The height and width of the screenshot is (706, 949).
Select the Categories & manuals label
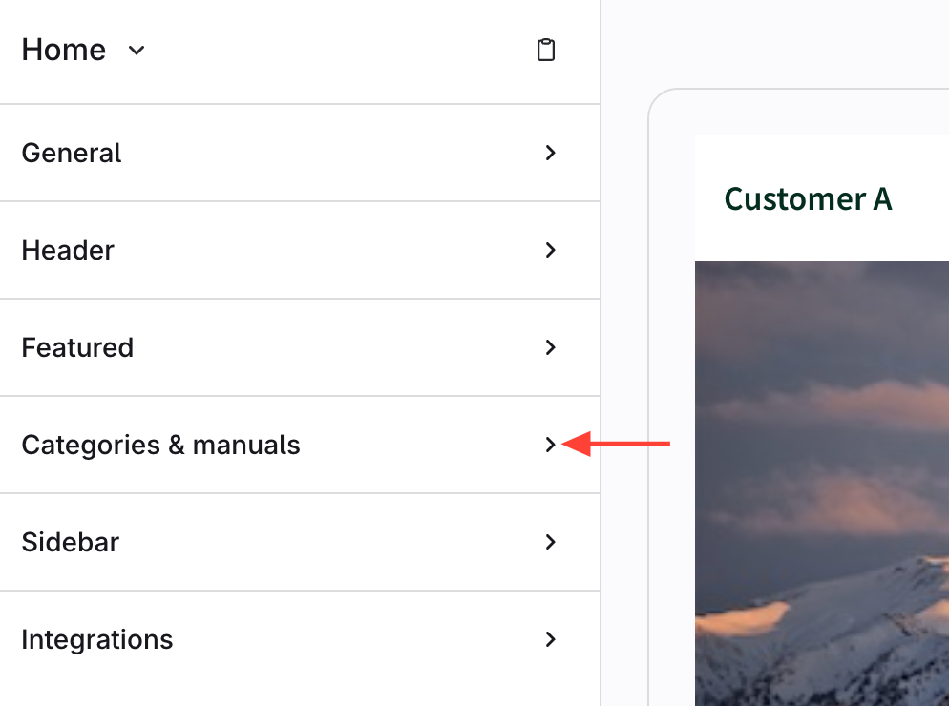pyautogui.click(x=160, y=445)
